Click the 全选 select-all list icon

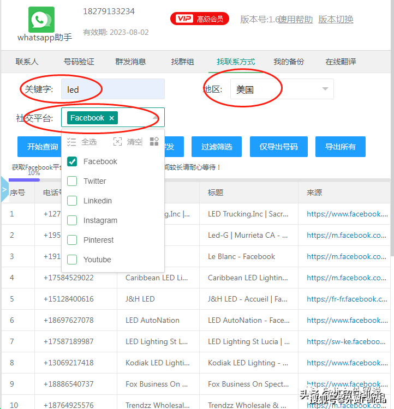(71, 142)
